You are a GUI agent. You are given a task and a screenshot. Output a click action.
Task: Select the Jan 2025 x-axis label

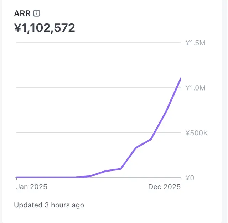32,187
